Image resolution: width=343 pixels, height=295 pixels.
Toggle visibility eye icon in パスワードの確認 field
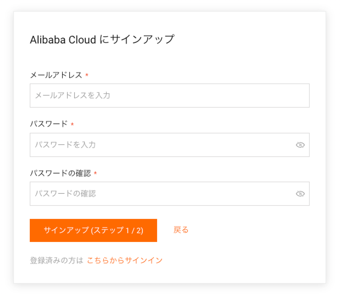300,194
